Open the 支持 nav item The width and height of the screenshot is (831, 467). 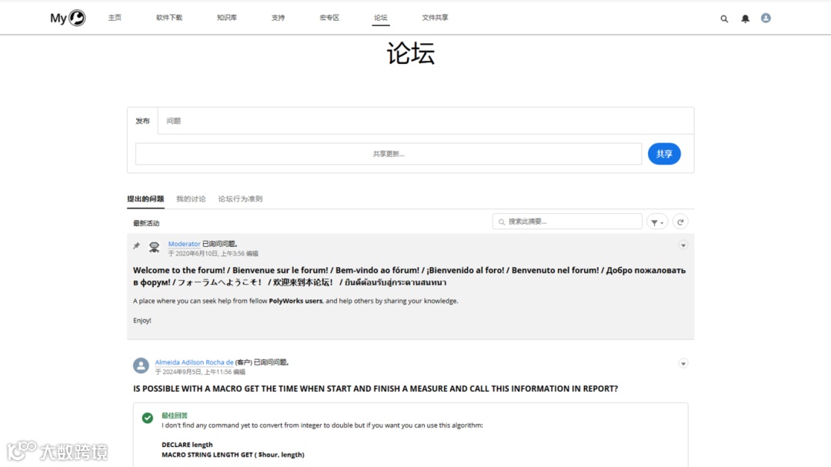click(x=279, y=18)
